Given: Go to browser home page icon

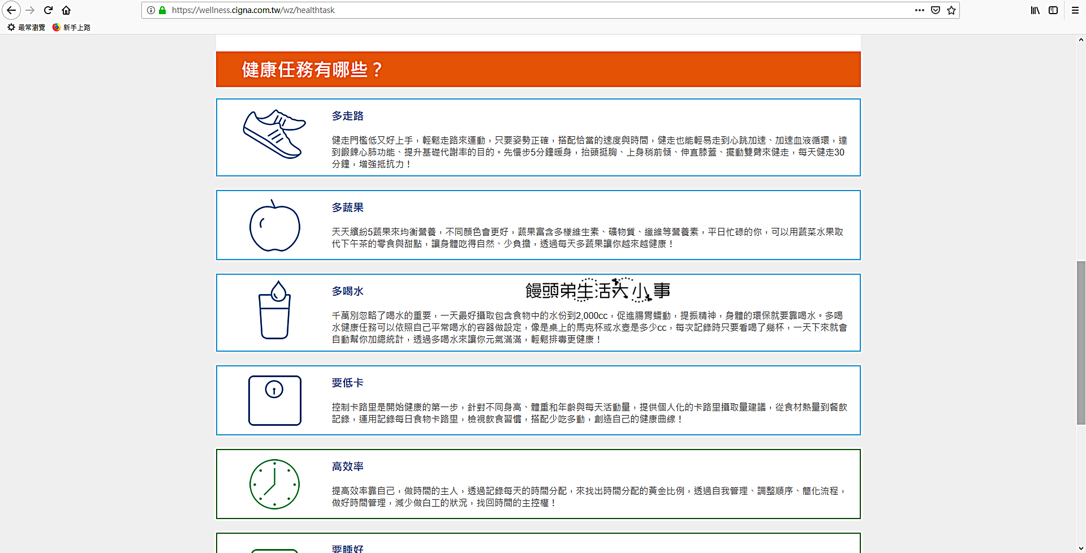Looking at the screenshot, I should tap(66, 10).
